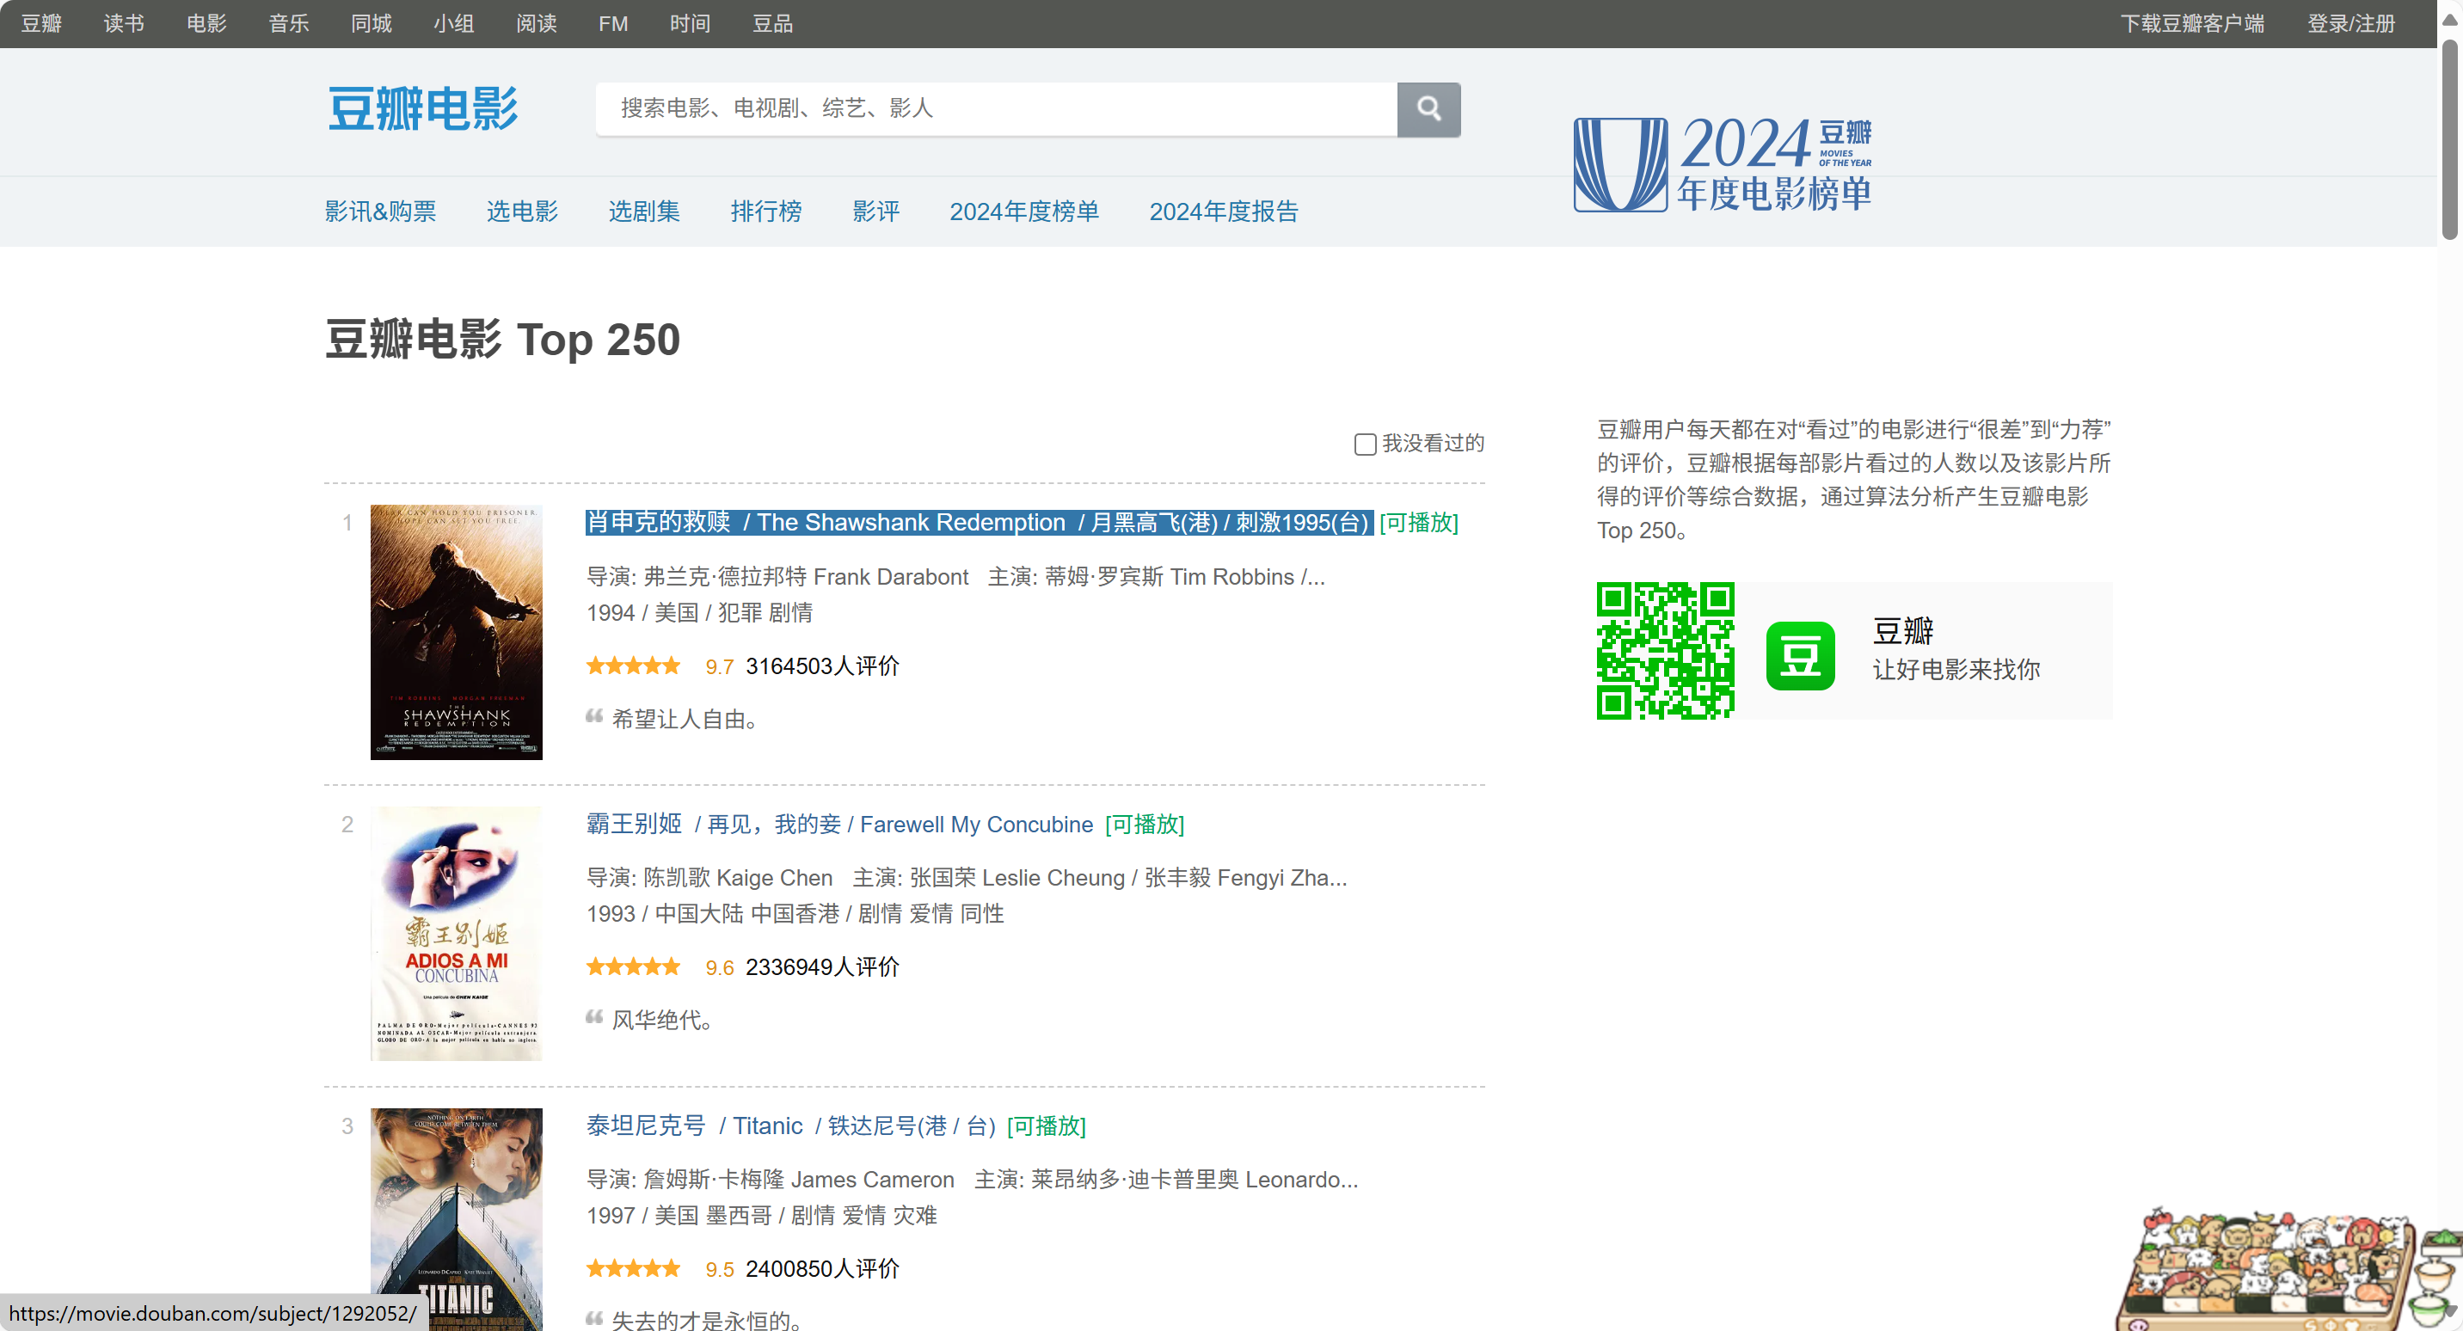Focus the movie search input field
The height and width of the screenshot is (1331, 2463).
pos(995,109)
